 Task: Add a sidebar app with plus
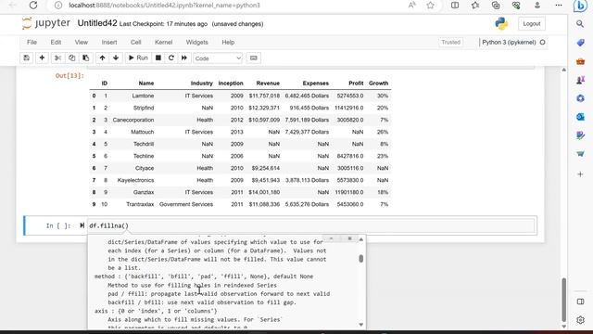[581, 174]
